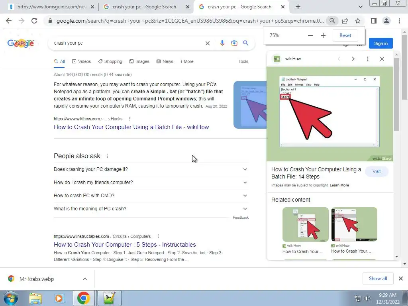Open the tab search dropdown arrow
Viewport: 408px width, 306px height.
360,7
